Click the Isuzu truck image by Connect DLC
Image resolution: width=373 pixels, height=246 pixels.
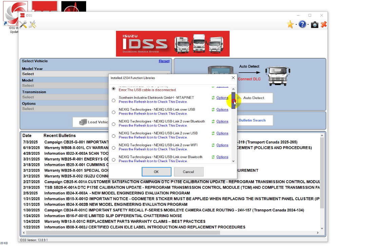click(278, 76)
